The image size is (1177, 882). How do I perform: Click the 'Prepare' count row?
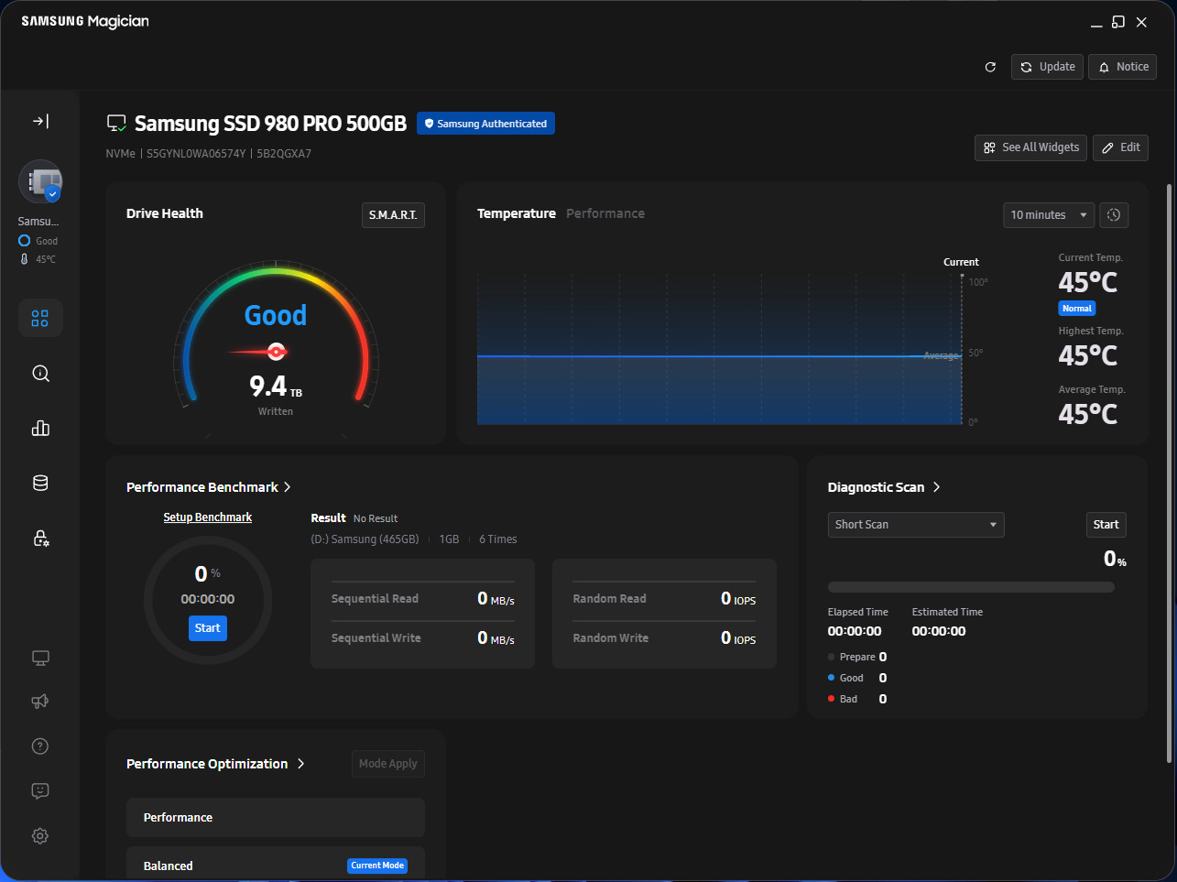point(857,657)
